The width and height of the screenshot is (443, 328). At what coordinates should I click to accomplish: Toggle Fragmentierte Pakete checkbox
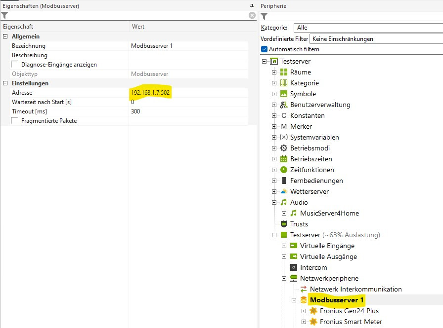tap(15, 121)
